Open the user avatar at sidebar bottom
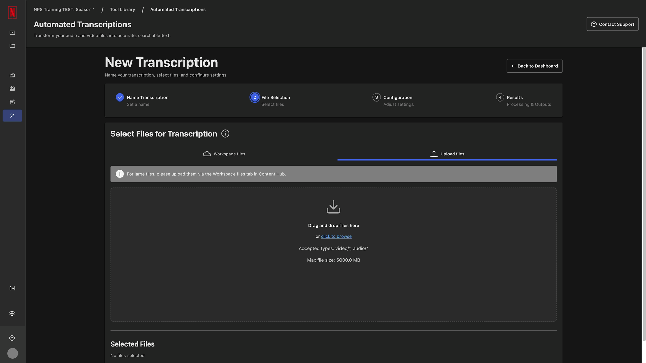The width and height of the screenshot is (646, 363). (x=12, y=353)
